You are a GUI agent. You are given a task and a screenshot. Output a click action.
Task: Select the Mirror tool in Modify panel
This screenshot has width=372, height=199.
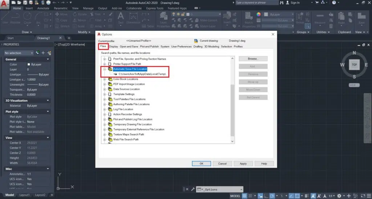[79, 20]
